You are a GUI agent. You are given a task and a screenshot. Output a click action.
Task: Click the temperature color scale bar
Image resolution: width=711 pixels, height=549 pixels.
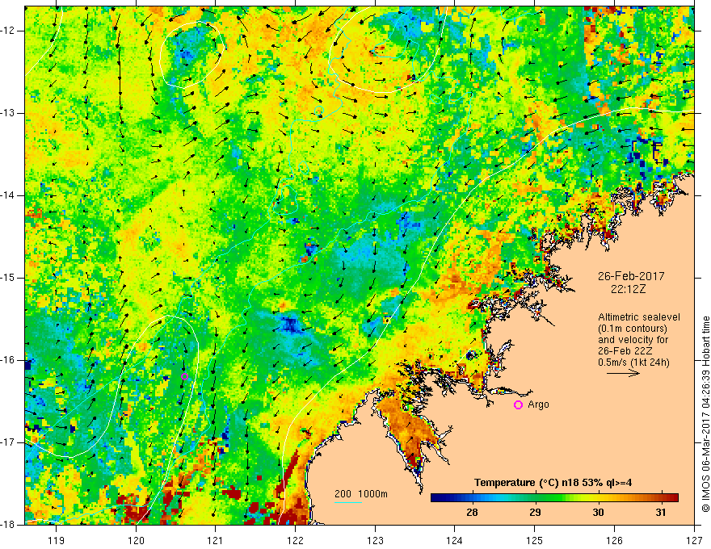click(554, 498)
